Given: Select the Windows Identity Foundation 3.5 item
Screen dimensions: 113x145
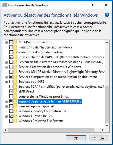Looking at the screenshot, I should pos(42,111).
